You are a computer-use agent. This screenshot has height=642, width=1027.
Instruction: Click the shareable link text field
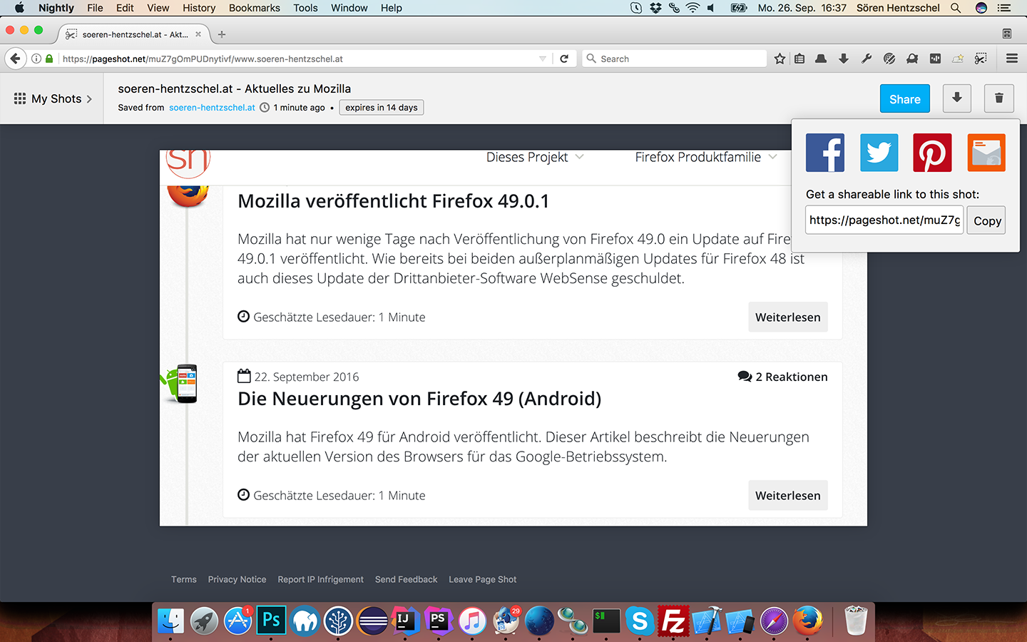coord(884,220)
